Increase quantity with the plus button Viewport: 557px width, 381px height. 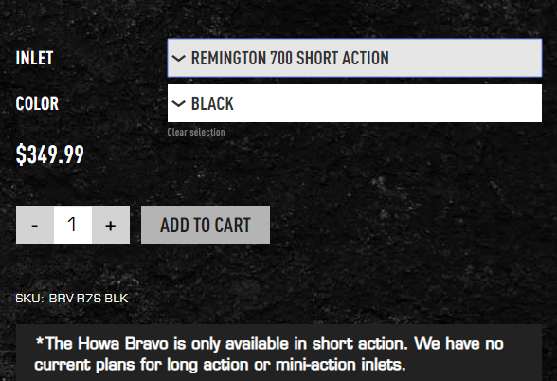point(111,225)
